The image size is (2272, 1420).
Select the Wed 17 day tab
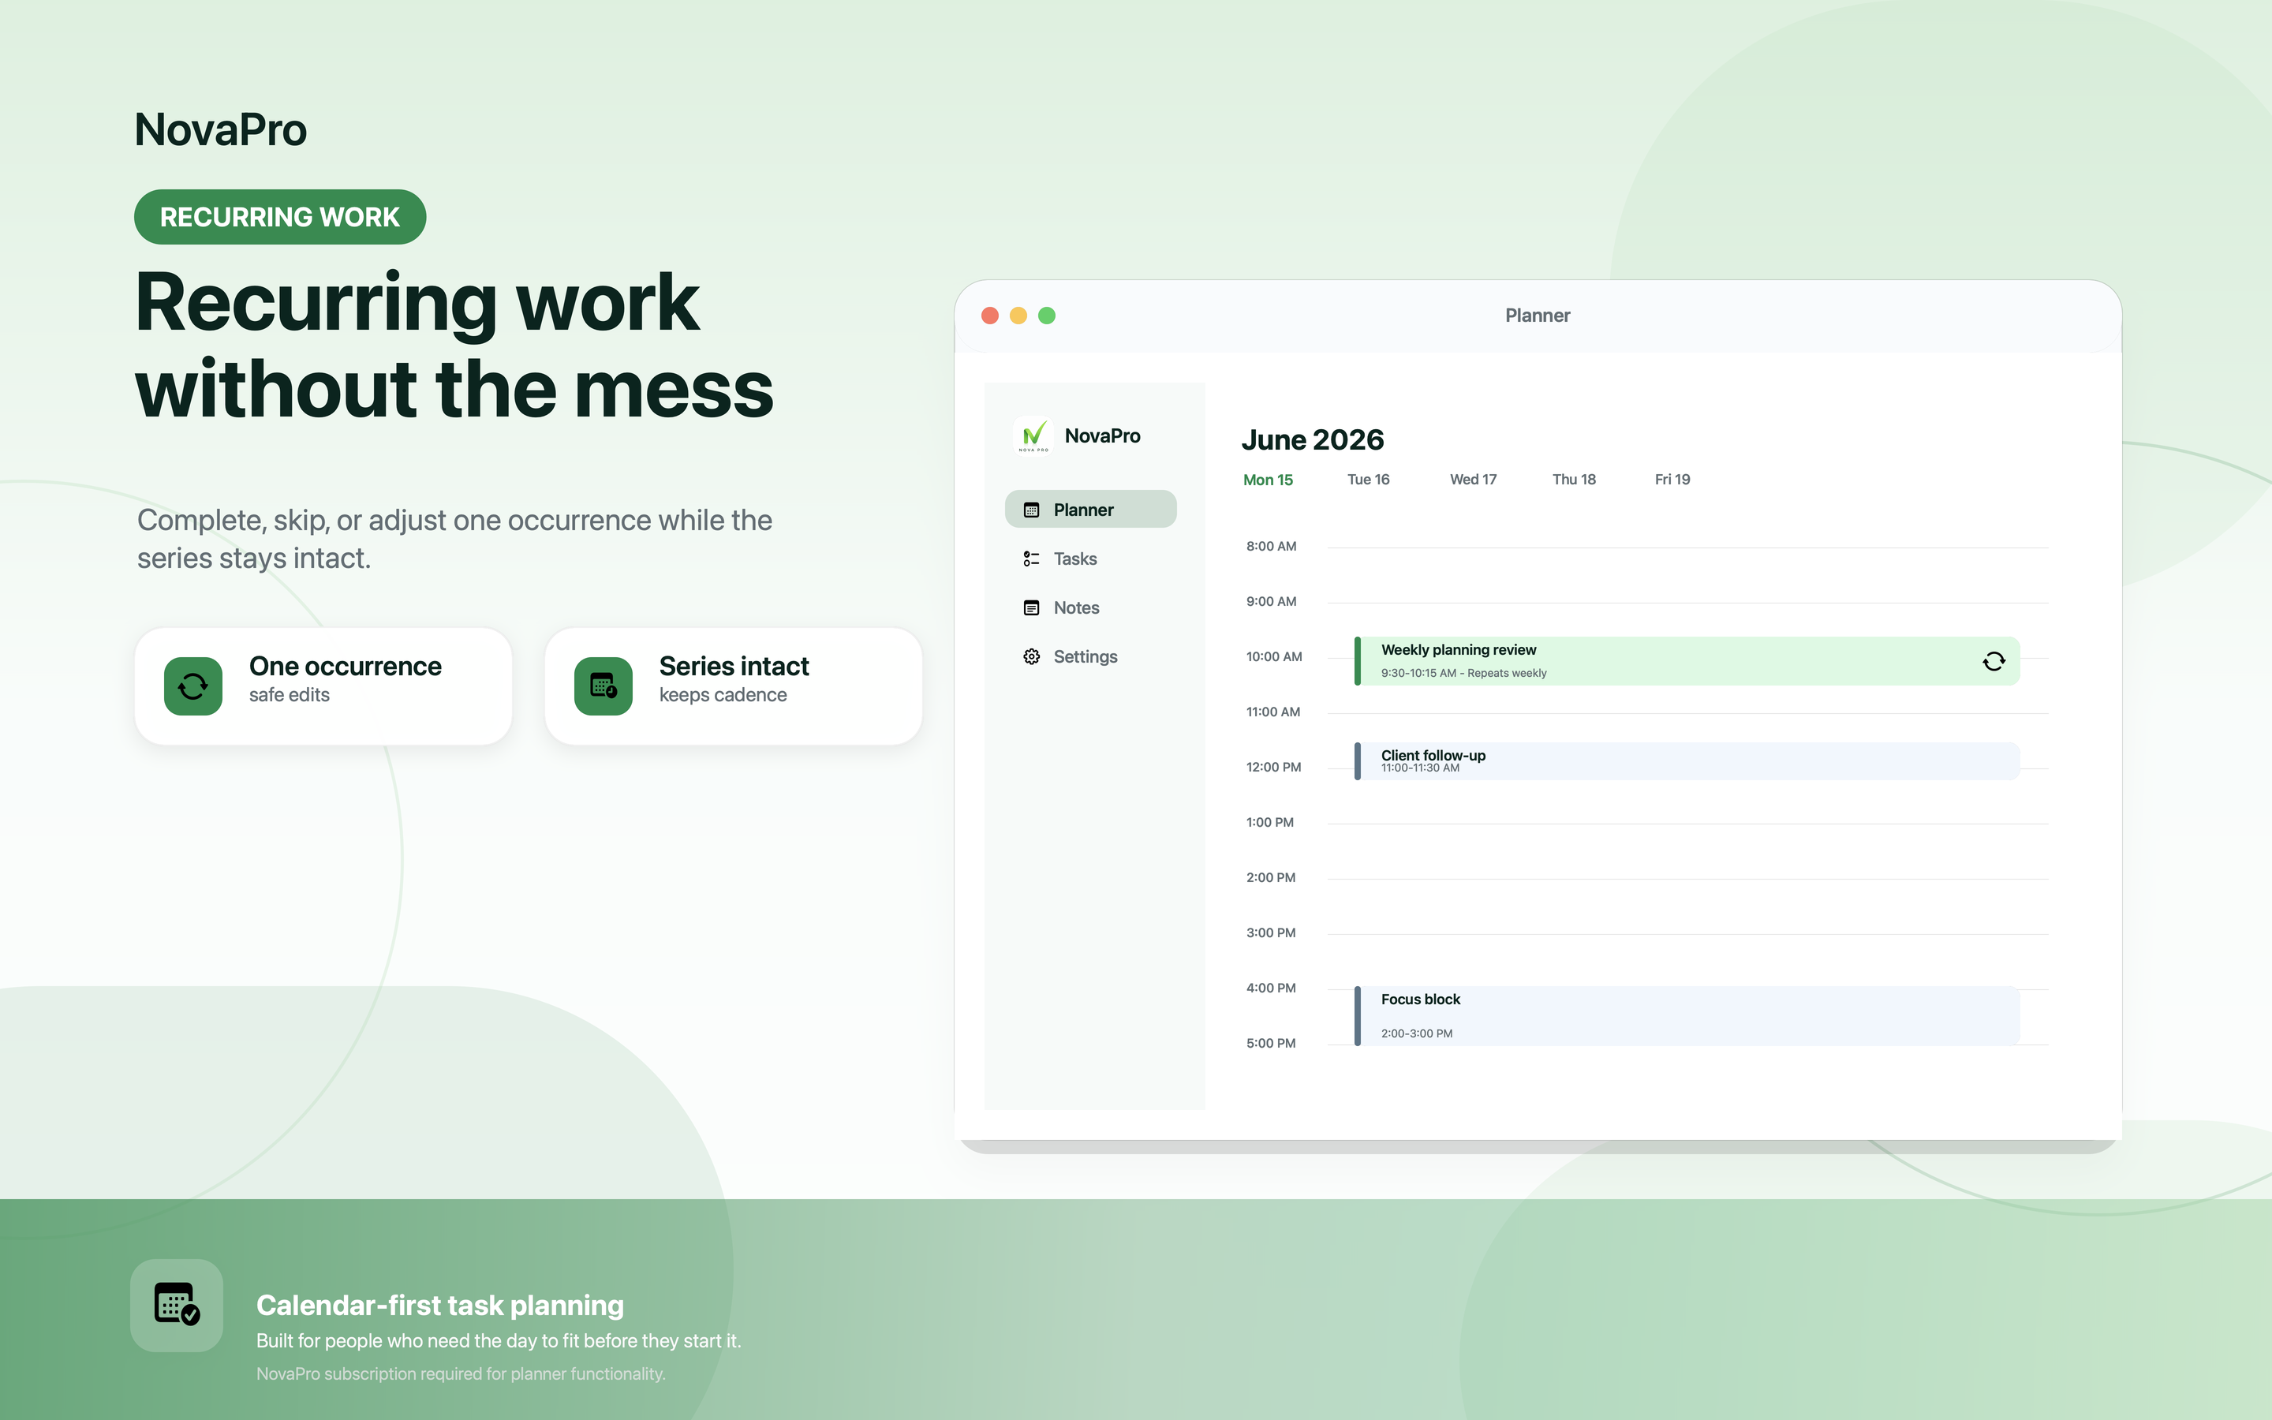pos(1473,480)
